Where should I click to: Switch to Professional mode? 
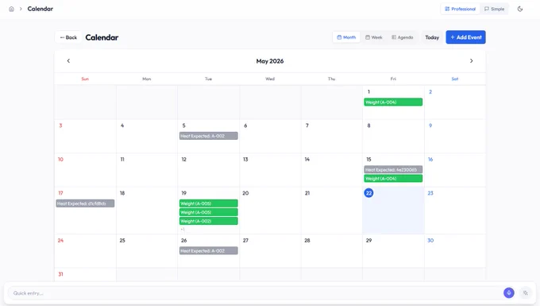click(x=460, y=9)
